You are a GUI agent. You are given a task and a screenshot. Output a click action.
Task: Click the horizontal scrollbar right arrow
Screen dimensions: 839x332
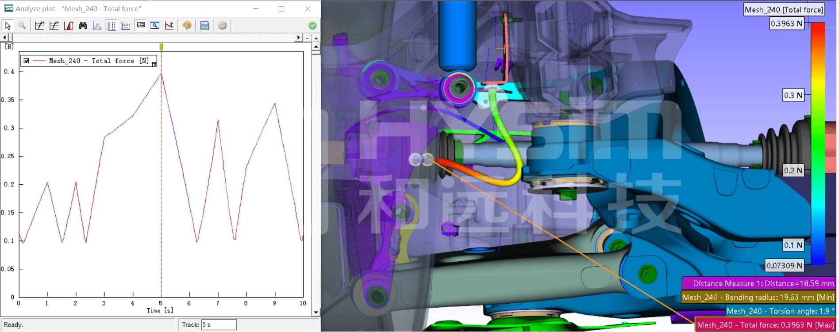point(299,38)
